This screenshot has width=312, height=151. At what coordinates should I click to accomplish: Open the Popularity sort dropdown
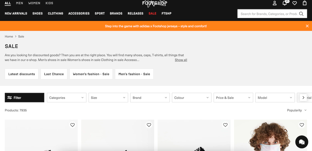(x=297, y=110)
